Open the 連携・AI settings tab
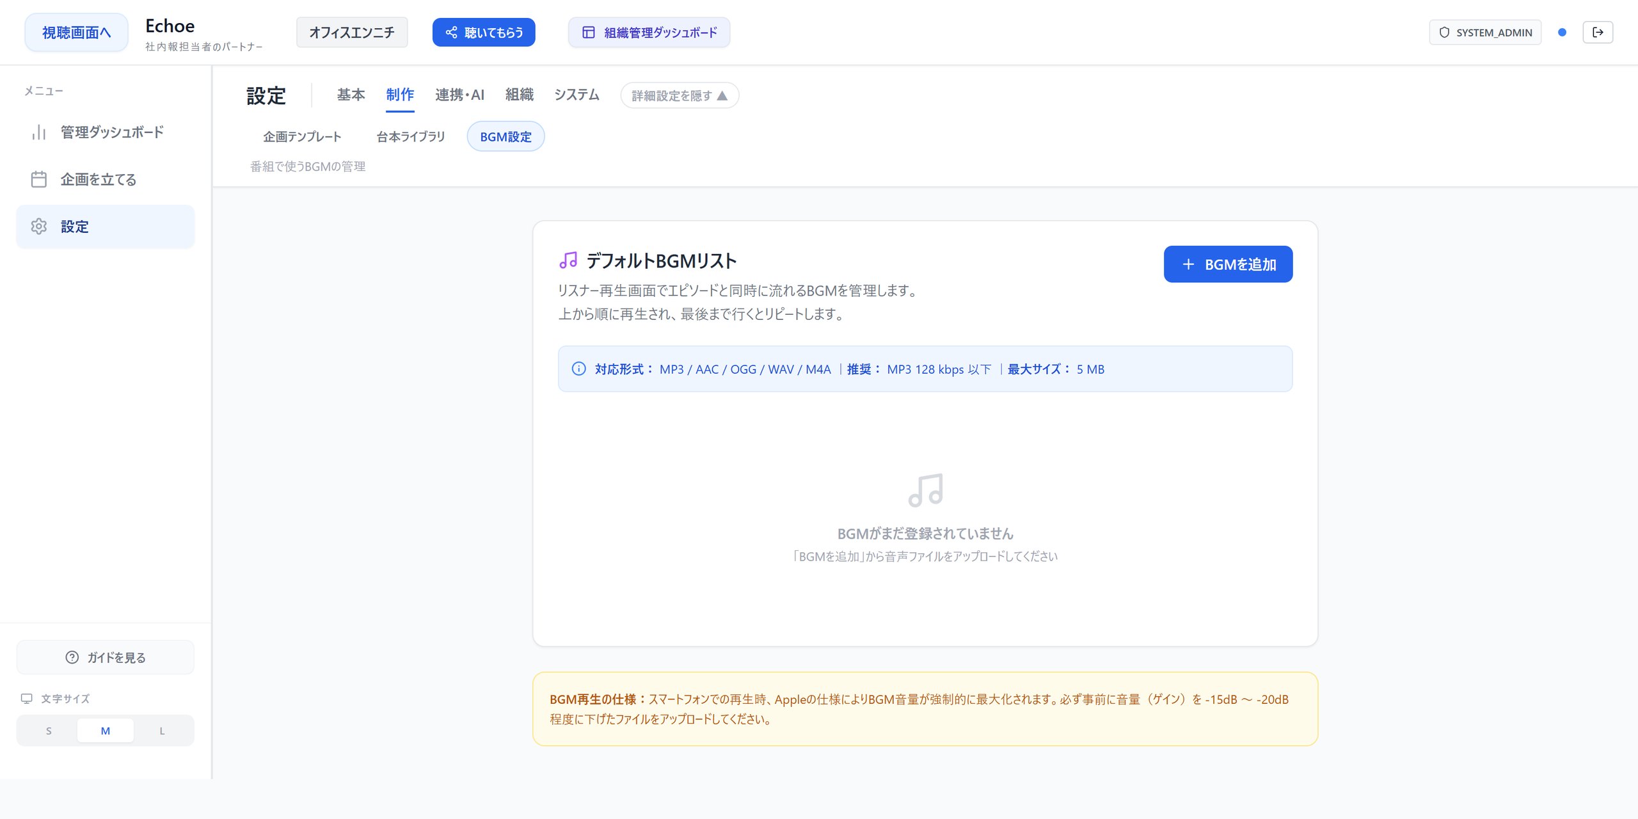The width and height of the screenshot is (1638, 819). point(459,95)
